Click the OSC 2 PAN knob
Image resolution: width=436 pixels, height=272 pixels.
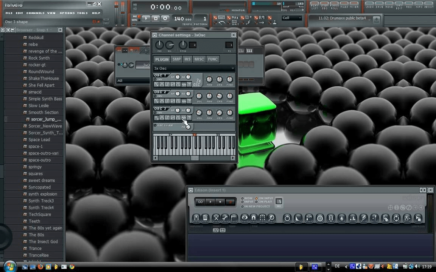click(x=209, y=96)
